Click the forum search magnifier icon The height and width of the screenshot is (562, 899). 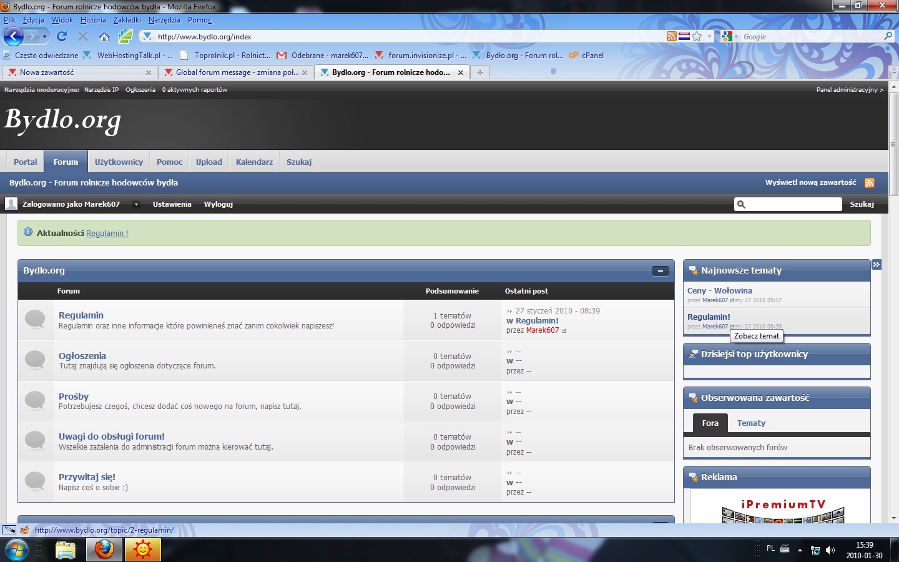(x=740, y=204)
